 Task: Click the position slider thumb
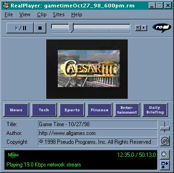click(x=71, y=27)
